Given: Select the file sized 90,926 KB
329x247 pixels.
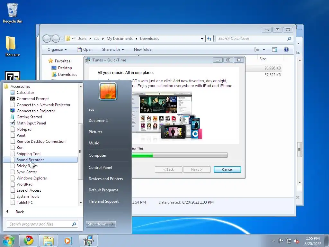Looking at the screenshot, I should point(272,68).
